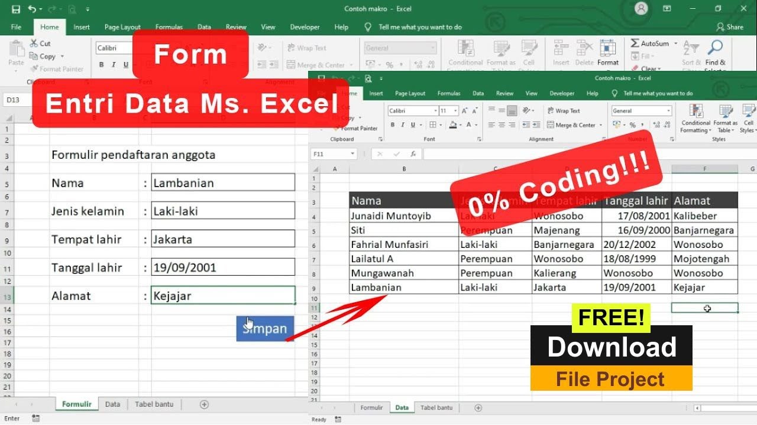
Task: Toggle Align Right in front window
Action: click(512, 125)
